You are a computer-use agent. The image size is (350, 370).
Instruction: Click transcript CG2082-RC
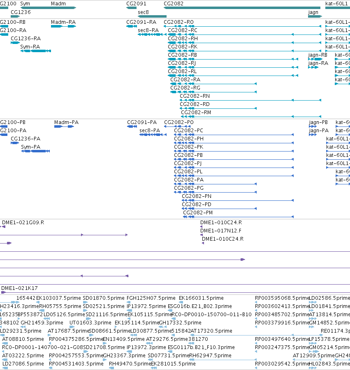point(183,30)
